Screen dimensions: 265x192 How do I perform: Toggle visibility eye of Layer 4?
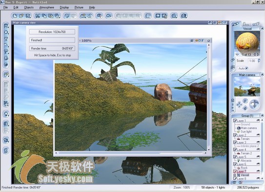pos(258,149)
